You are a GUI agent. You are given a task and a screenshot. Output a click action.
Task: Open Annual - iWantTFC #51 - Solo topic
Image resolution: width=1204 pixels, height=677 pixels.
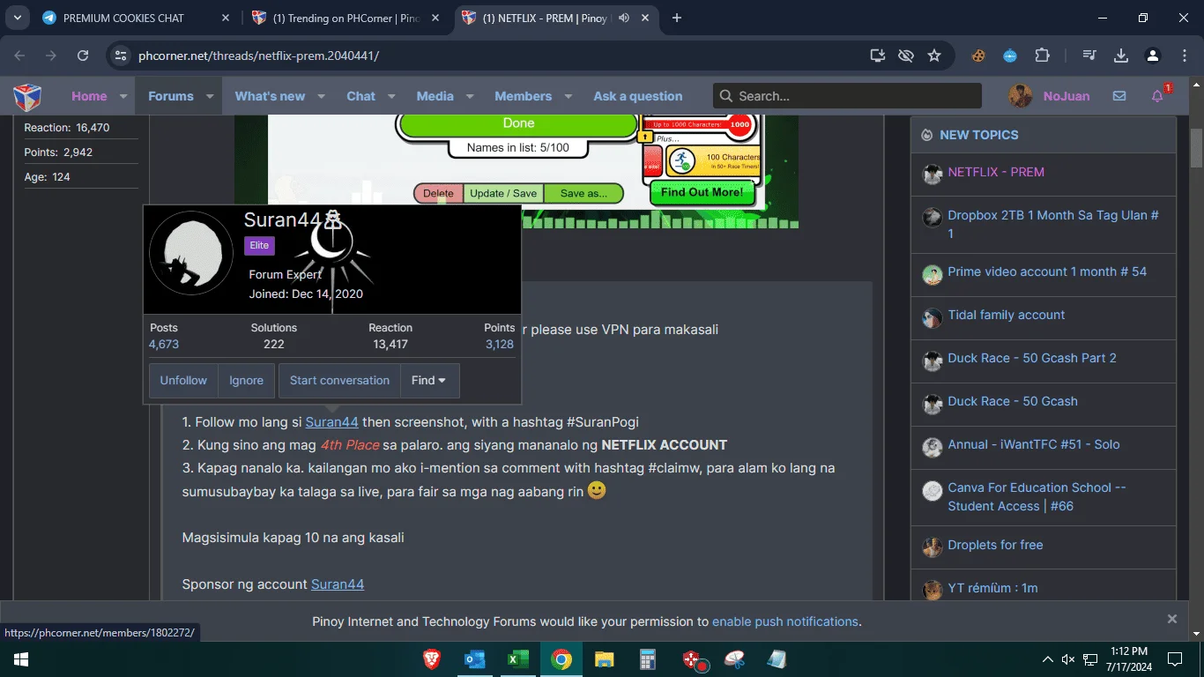[1034, 444]
